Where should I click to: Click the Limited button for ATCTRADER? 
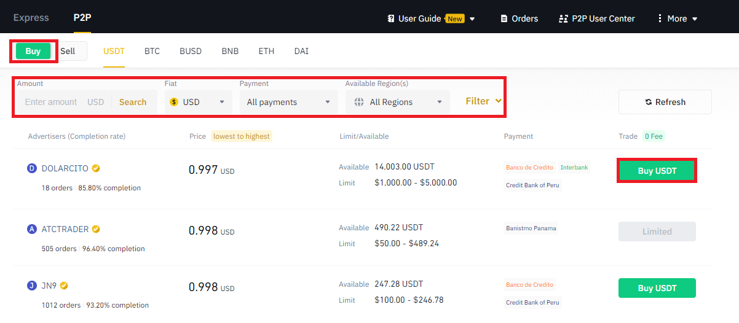point(657,232)
